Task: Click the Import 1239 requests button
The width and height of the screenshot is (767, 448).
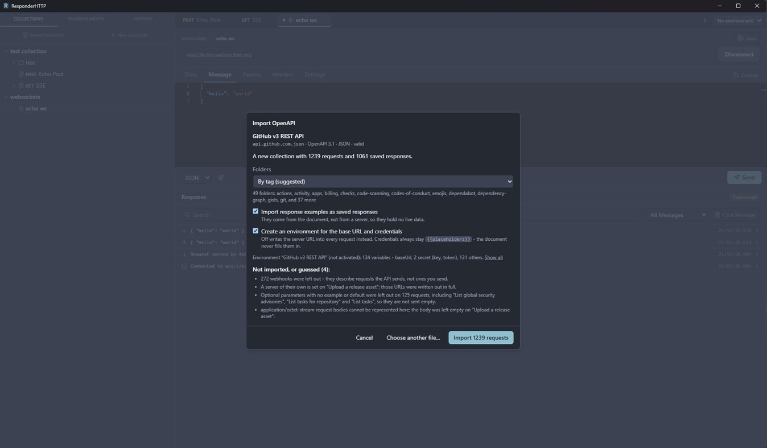Action: tap(481, 338)
